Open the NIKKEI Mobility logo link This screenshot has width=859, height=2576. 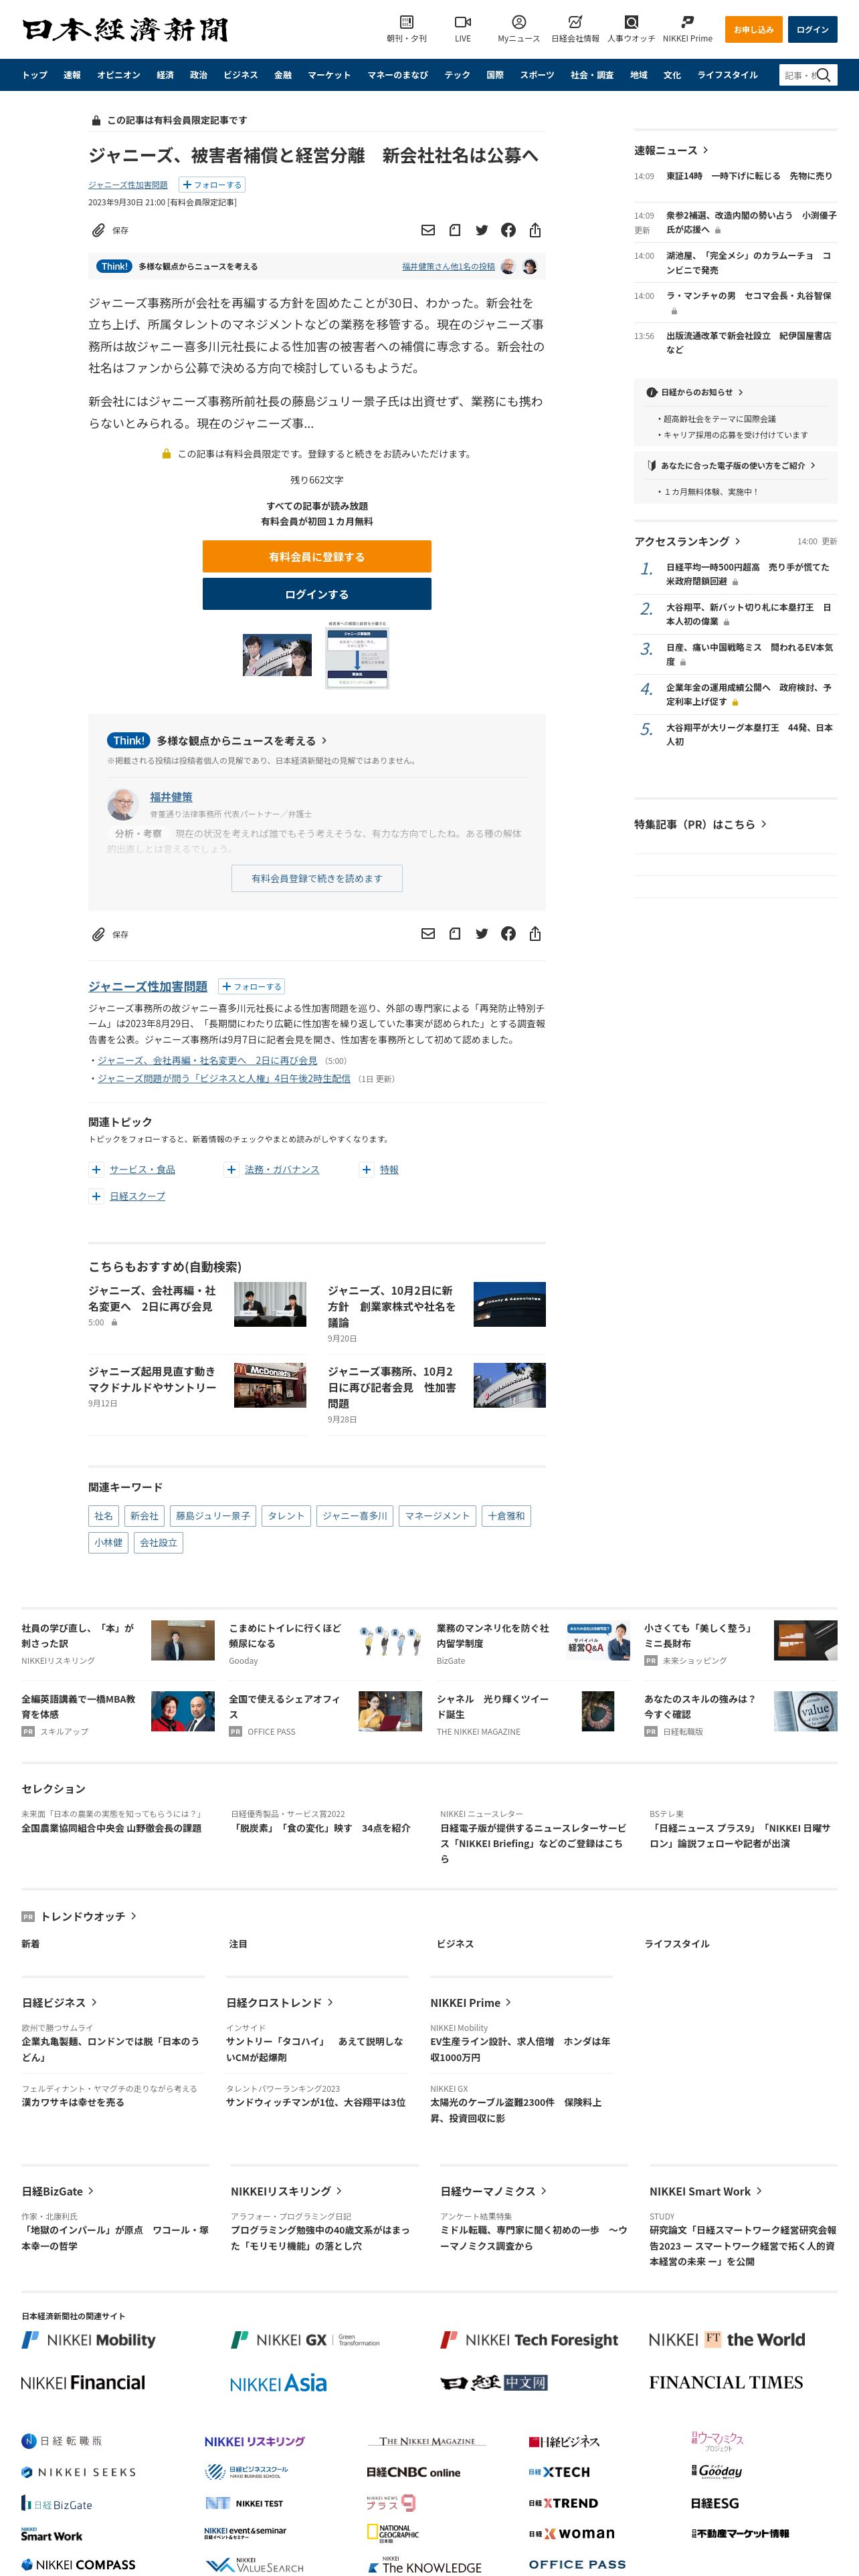[x=89, y=2340]
